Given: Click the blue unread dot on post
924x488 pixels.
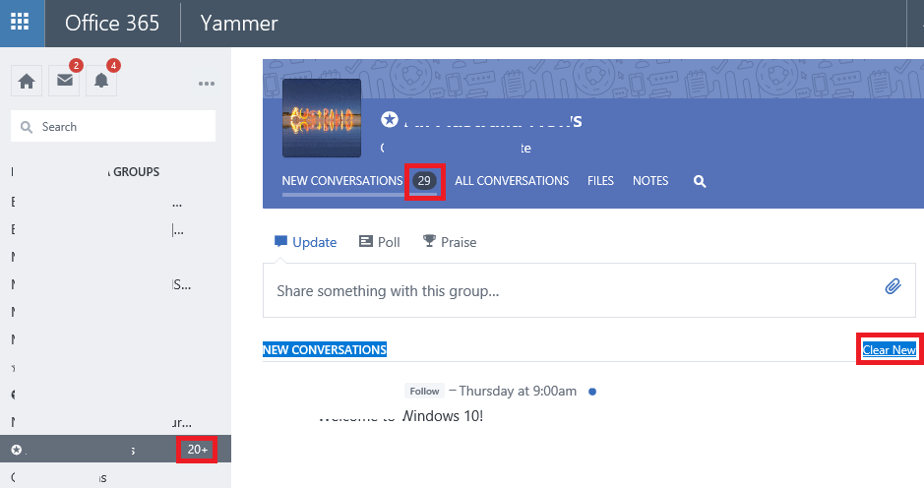Looking at the screenshot, I should [x=592, y=392].
